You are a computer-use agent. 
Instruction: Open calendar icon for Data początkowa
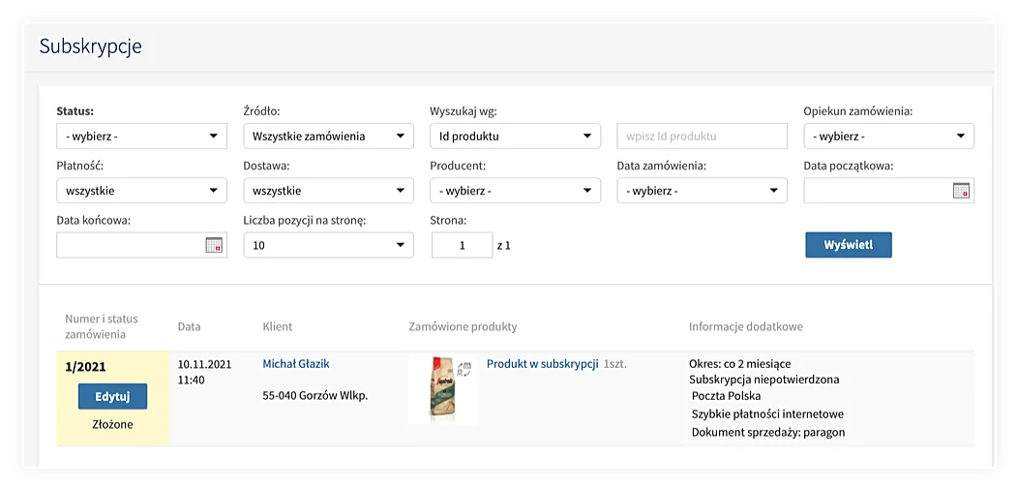point(960,191)
